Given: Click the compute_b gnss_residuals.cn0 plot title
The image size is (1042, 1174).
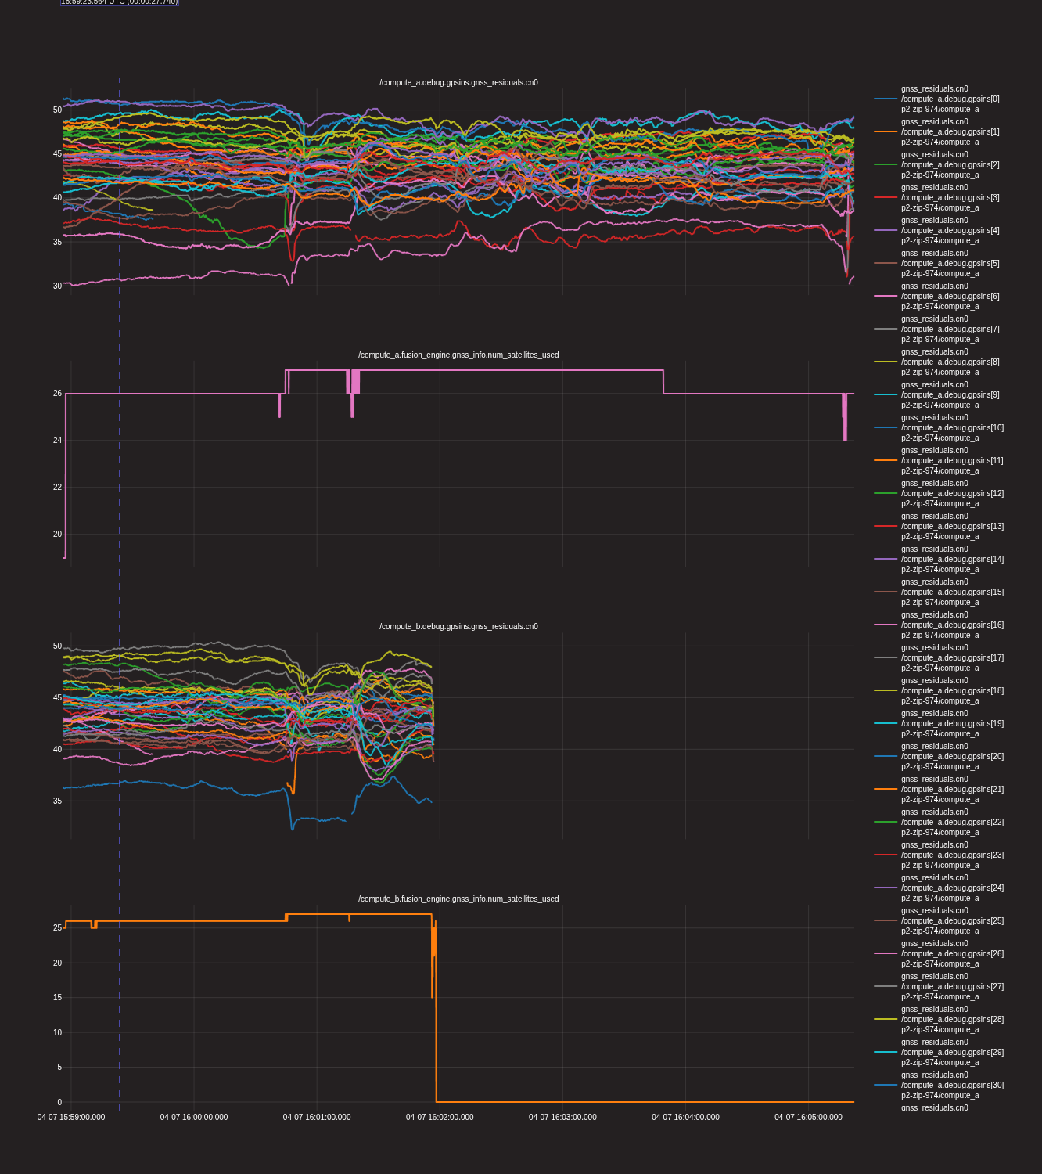Looking at the screenshot, I should [458, 627].
